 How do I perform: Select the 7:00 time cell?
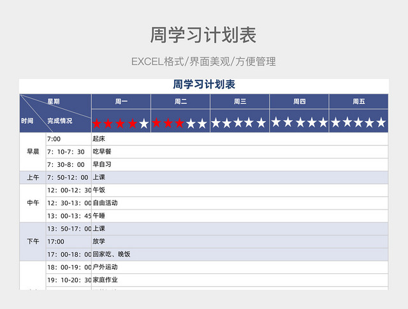point(69,139)
